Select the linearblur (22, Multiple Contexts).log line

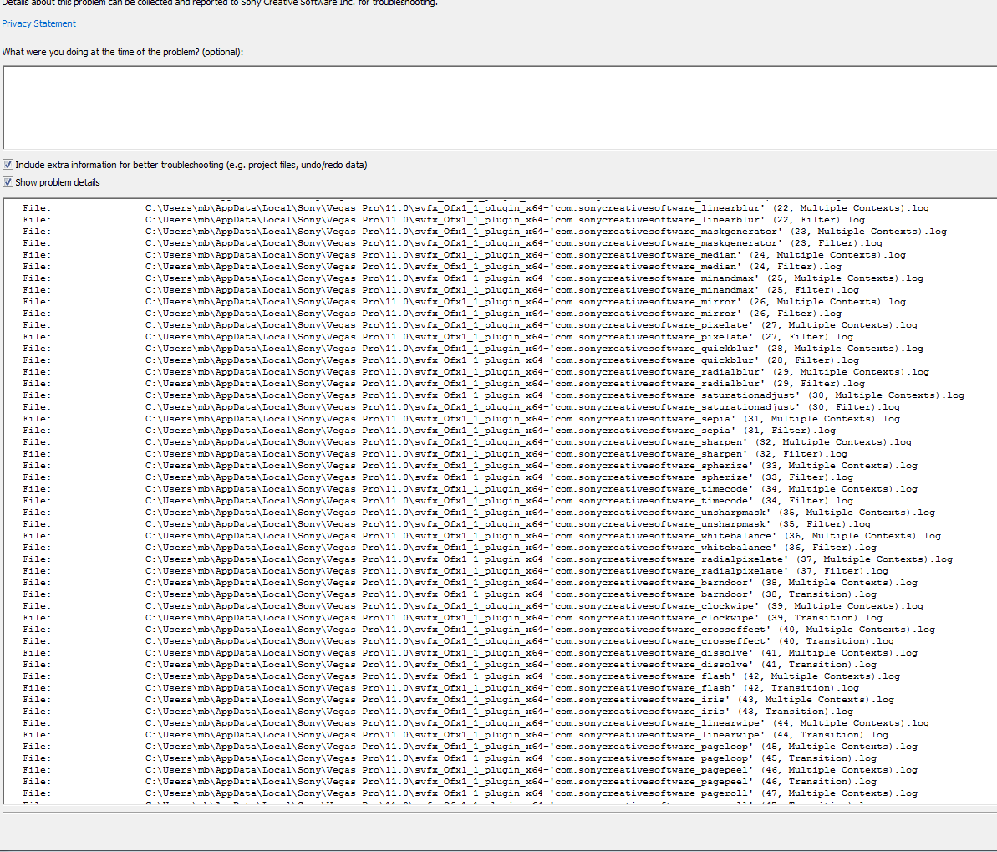pyautogui.click(x=476, y=208)
